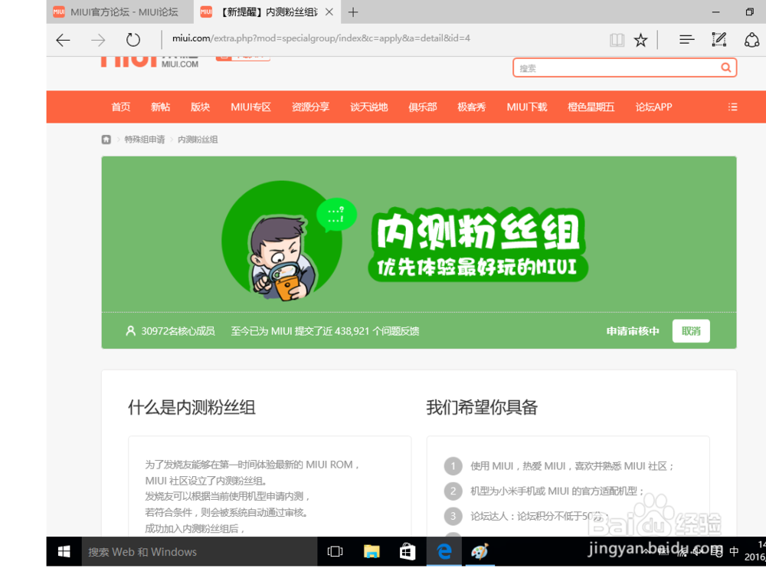Click 内测粉丝组 breadcrumb link

coord(198,140)
